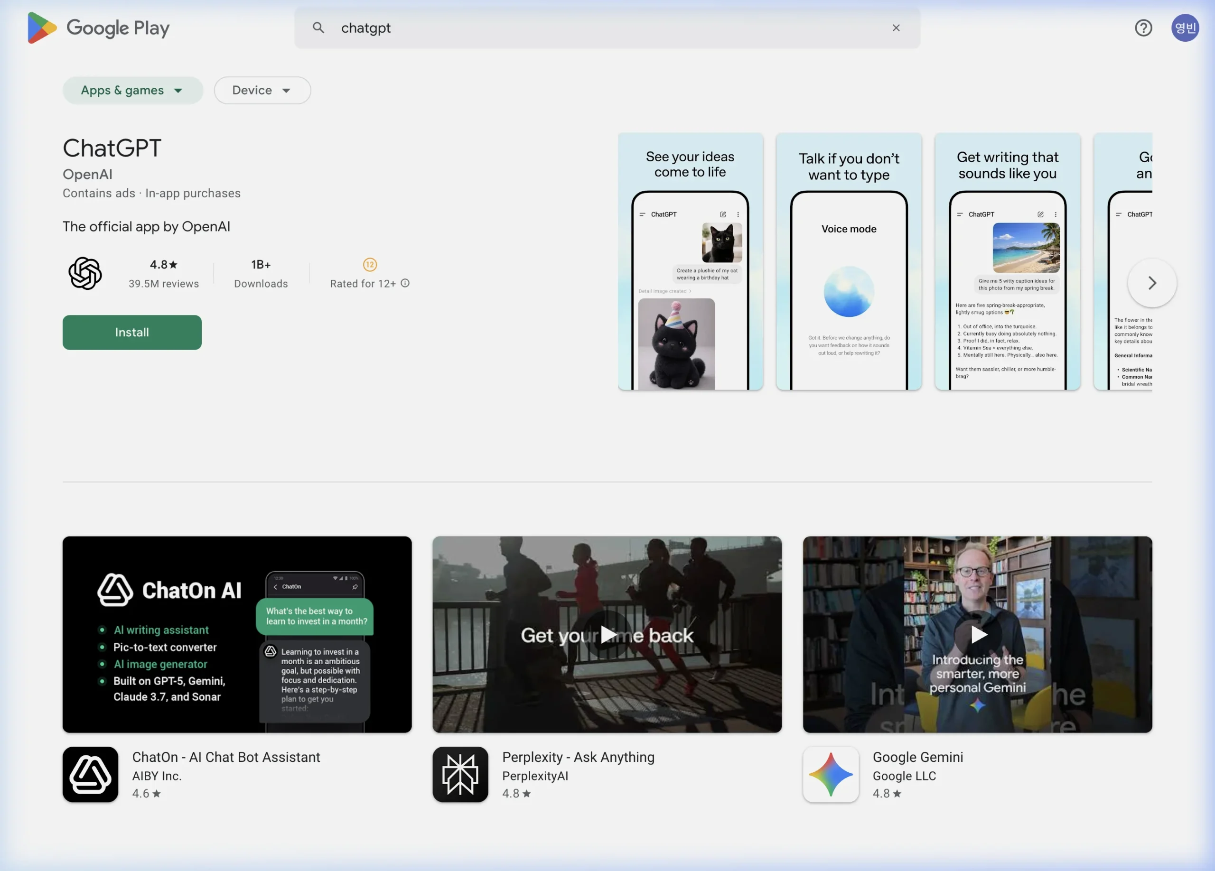
Task: Install the ChatGPT app
Action: coord(132,333)
